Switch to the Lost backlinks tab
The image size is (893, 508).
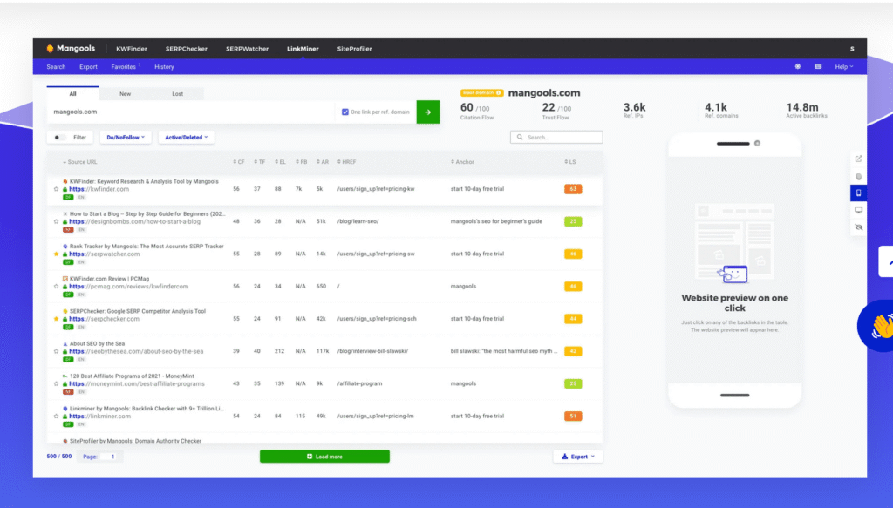coord(178,94)
